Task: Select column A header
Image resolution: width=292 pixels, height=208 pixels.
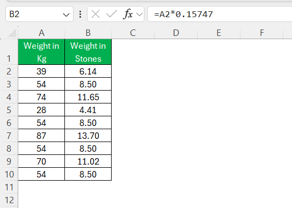Action: click(41, 33)
